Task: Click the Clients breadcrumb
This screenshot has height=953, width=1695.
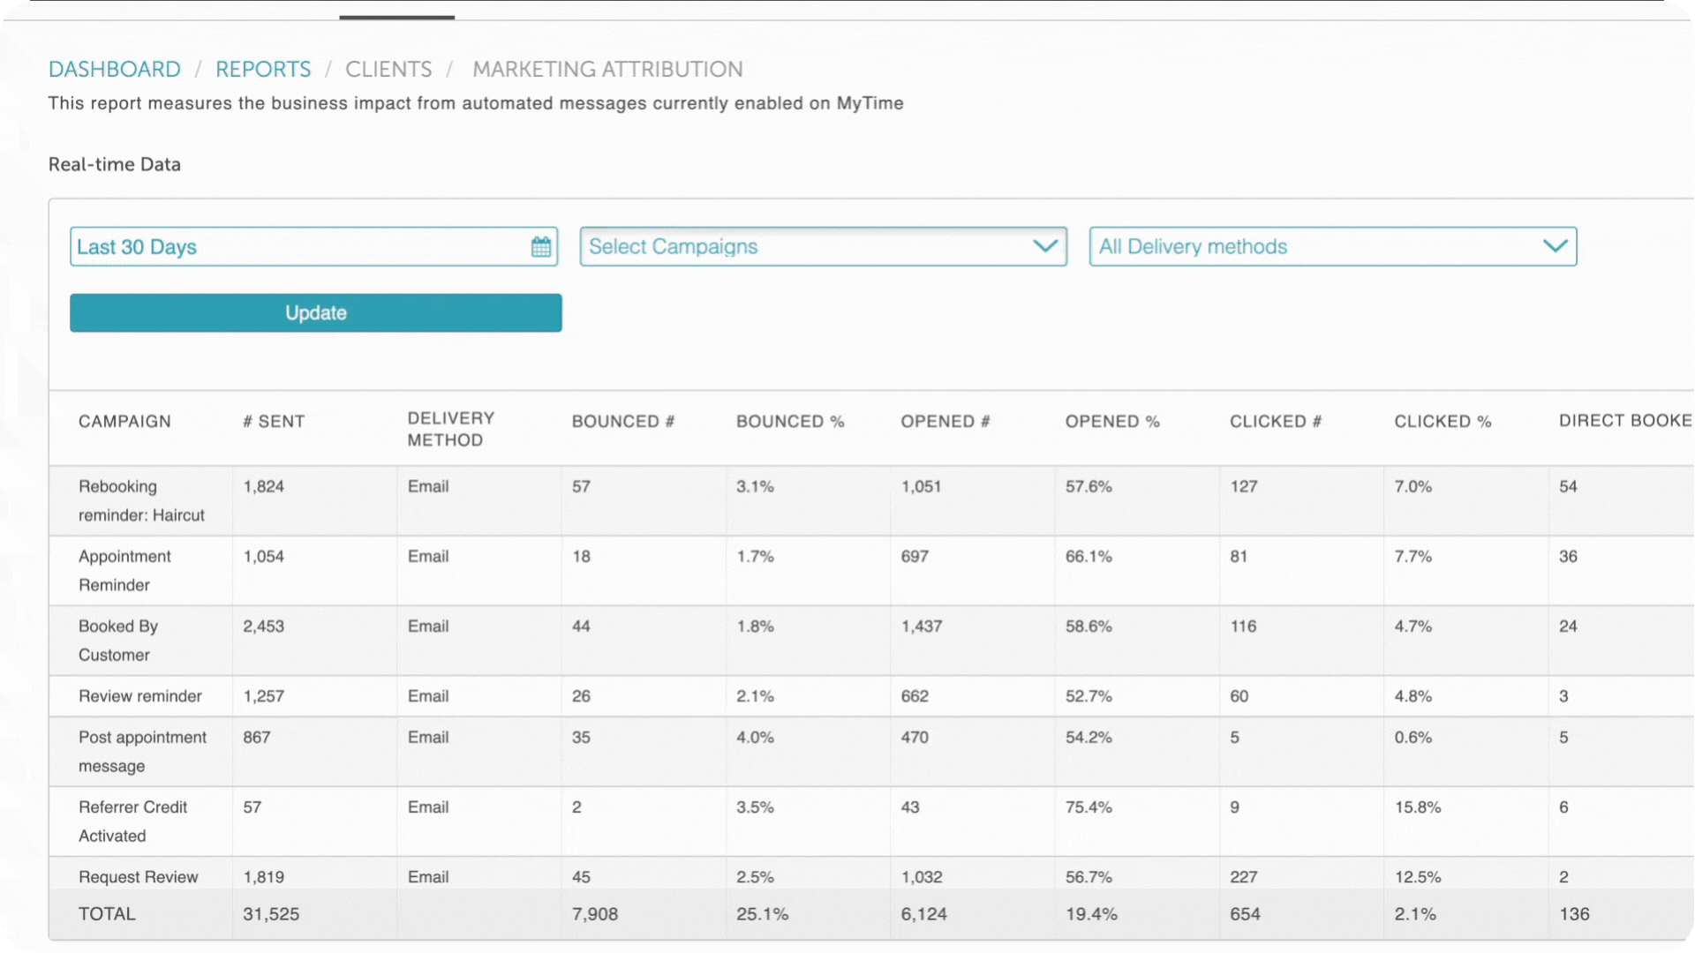Action: tap(388, 69)
